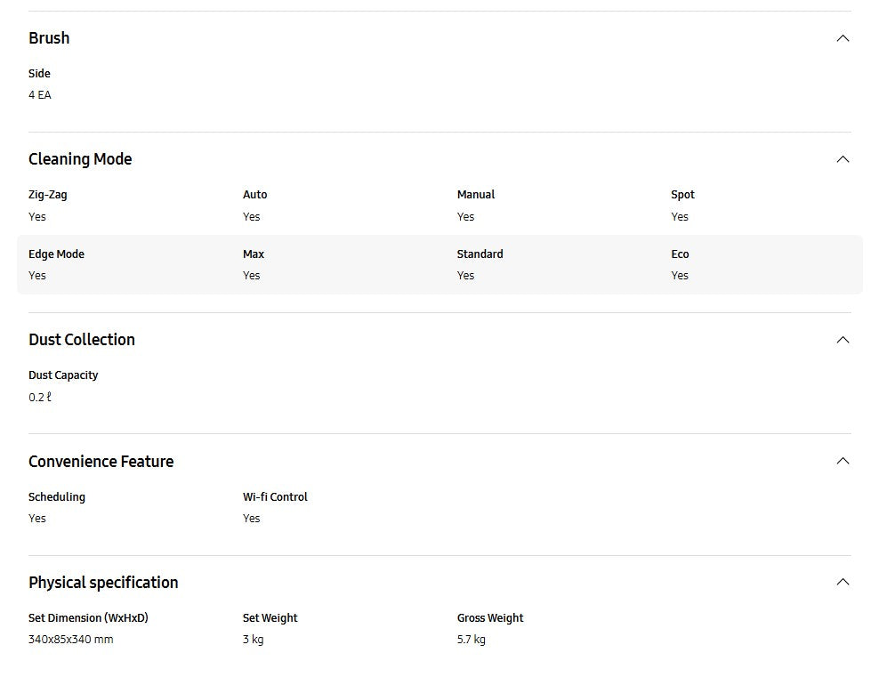This screenshot has width=895, height=677.
Task: Click the Dust Capacity label
Action: 63,375
